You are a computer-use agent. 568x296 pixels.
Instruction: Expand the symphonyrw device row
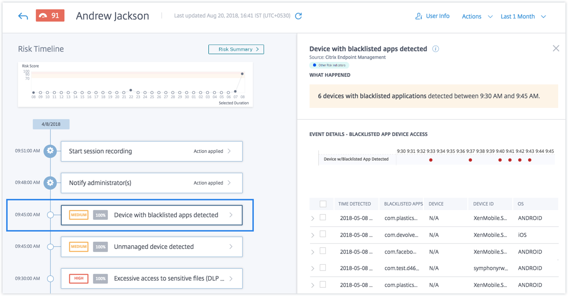tap(313, 268)
